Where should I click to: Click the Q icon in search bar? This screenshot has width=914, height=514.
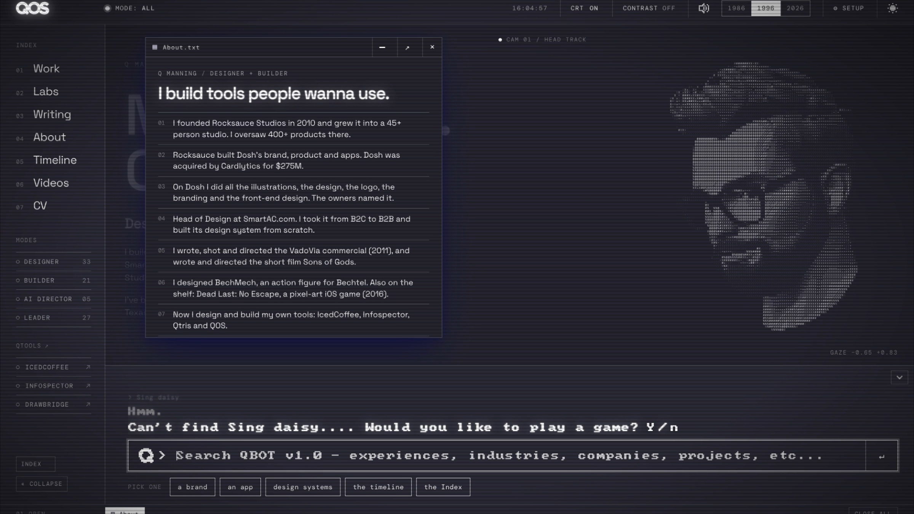tap(146, 455)
